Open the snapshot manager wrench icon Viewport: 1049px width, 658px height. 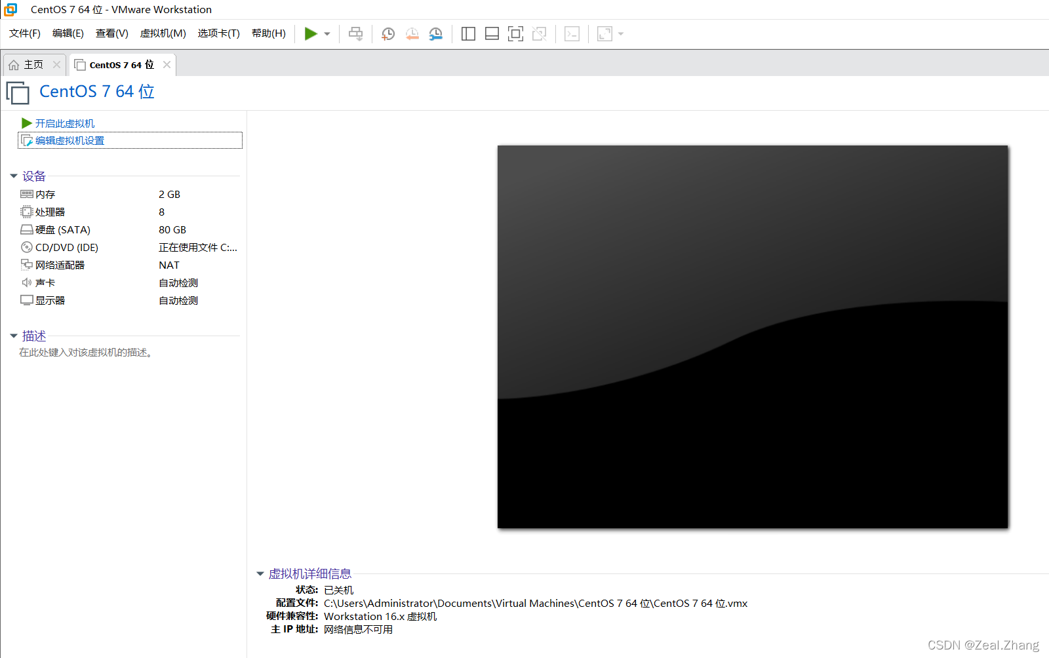point(435,34)
